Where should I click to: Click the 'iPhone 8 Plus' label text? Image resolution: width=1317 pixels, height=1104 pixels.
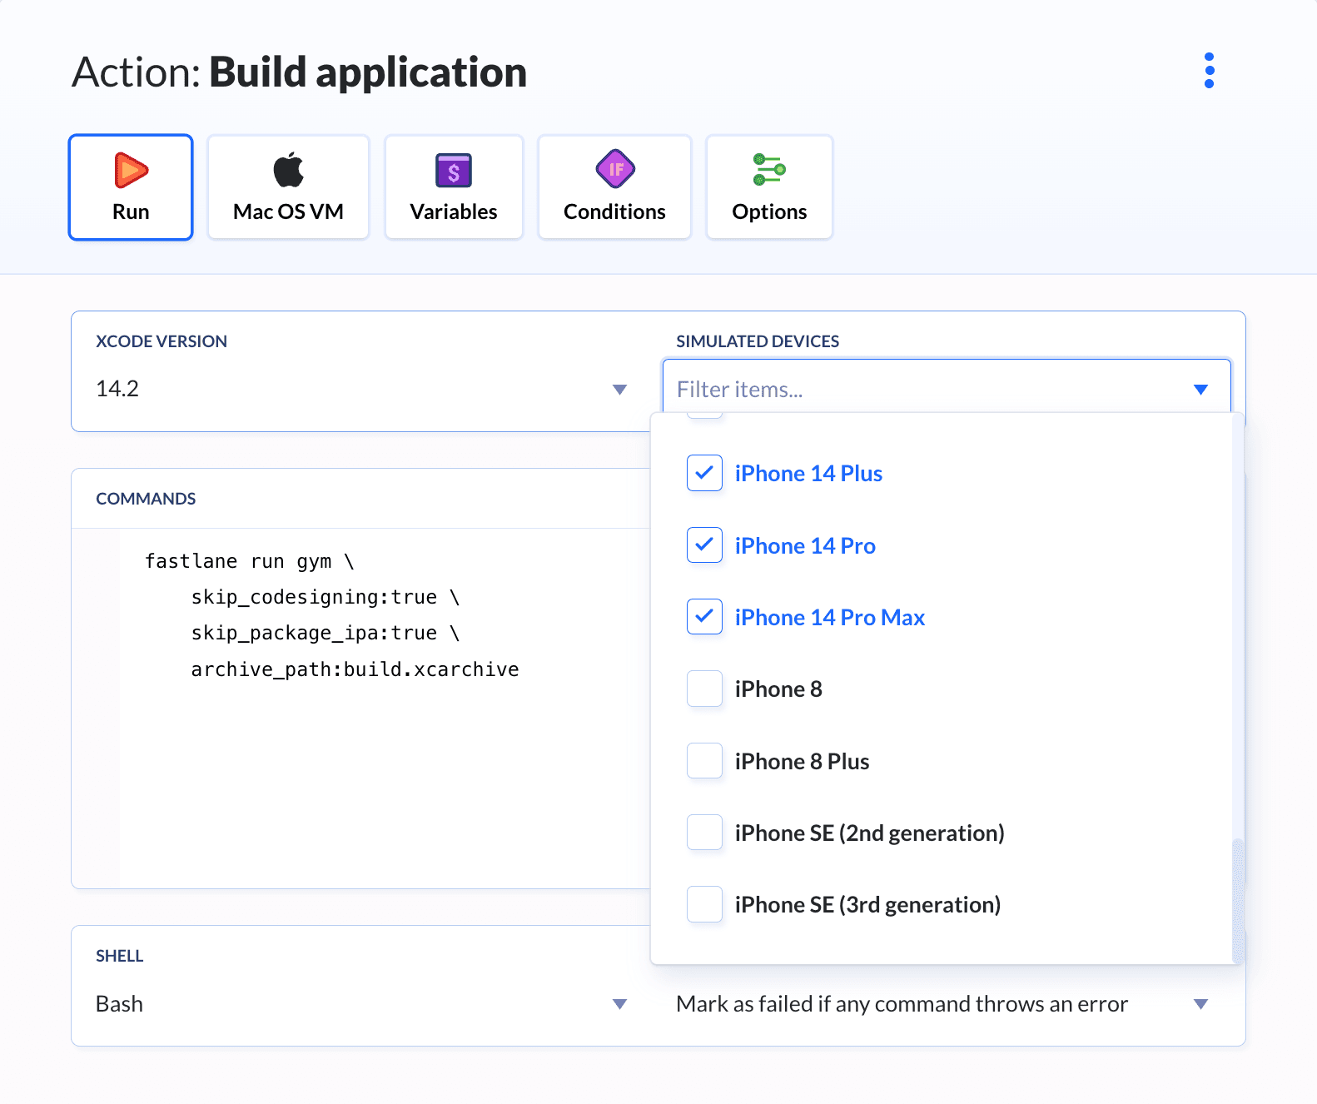(x=802, y=761)
